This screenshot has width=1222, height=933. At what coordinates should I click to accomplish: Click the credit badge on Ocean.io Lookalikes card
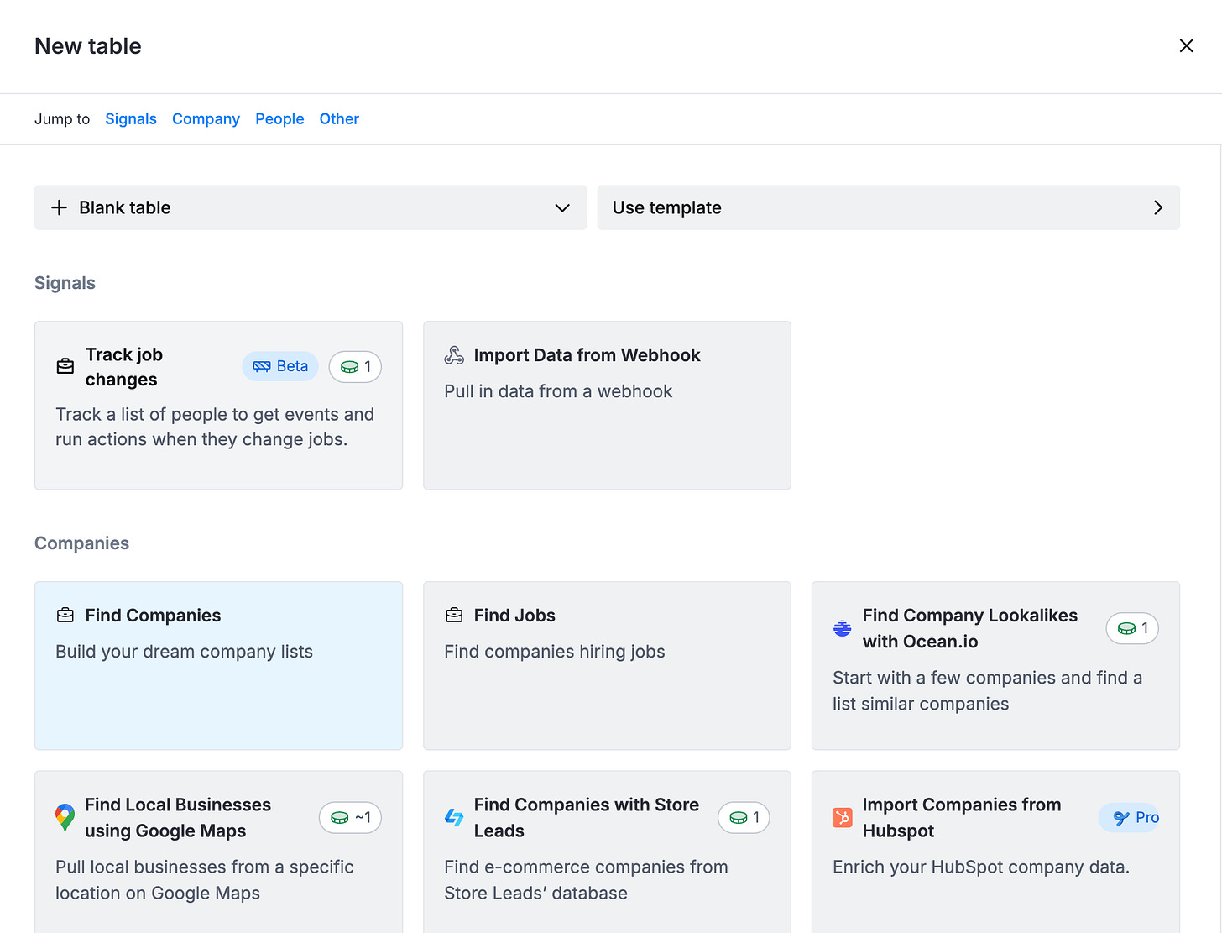point(1132,628)
